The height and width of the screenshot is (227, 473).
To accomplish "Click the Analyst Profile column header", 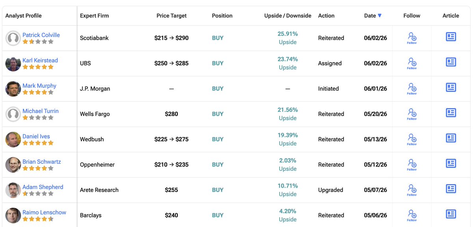I will pyautogui.click(x=23, y=16).
